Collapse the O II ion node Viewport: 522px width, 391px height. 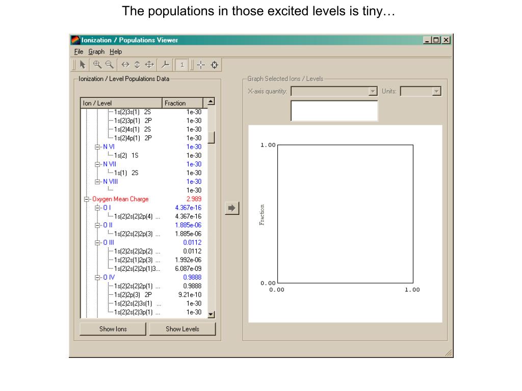(97, 225)
